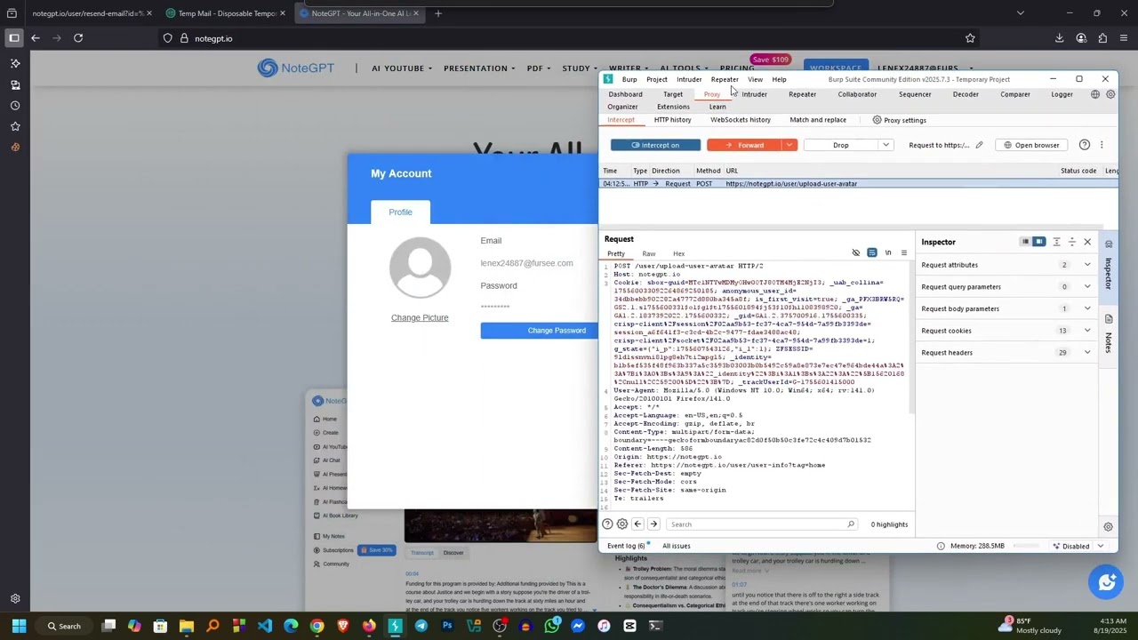The width and height of the screenshot is (1138, 640).
Task: Click Inspector expand all sections icon
Action: [1056, 242]
